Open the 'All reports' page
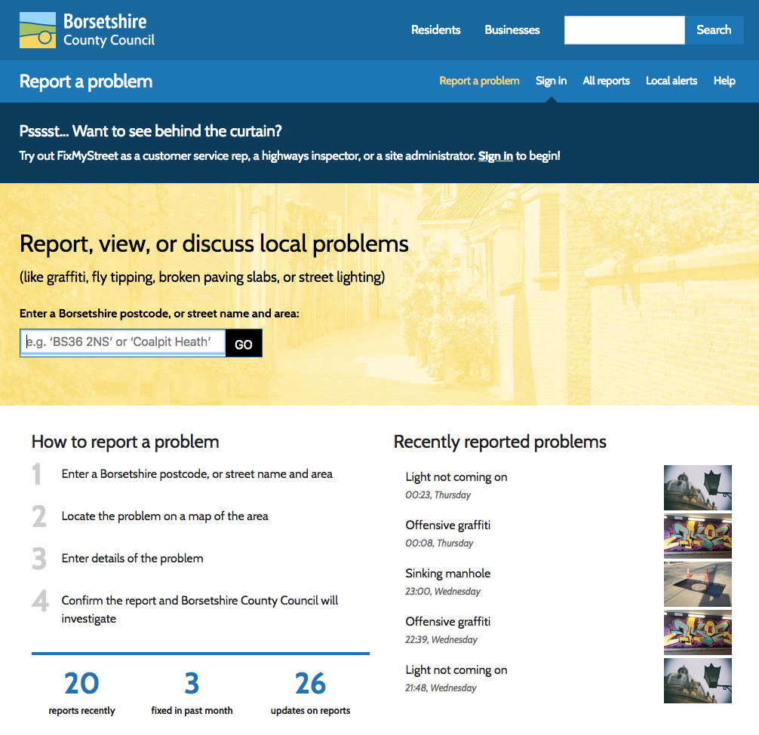759x735 pixels. coord(606,81)
